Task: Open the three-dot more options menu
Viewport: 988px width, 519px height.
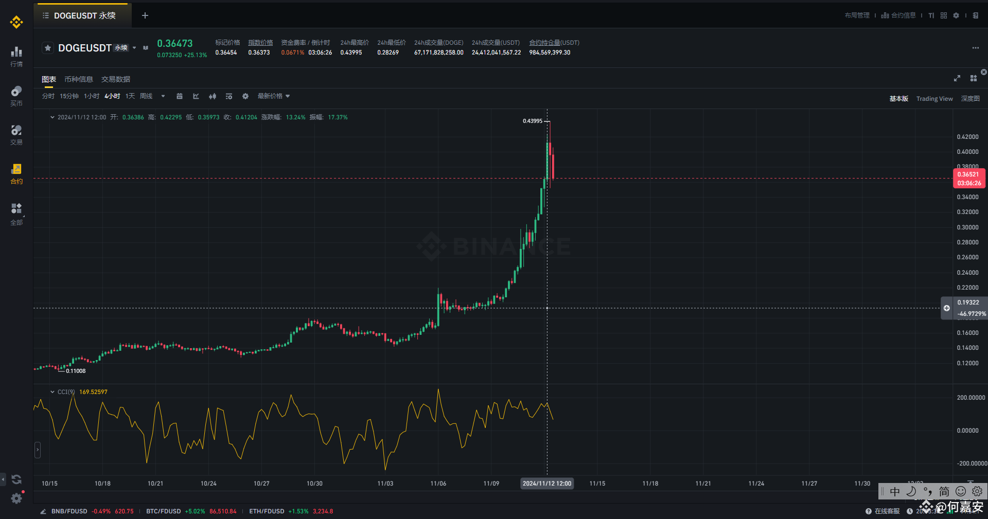Action: [x=976, y=48]
